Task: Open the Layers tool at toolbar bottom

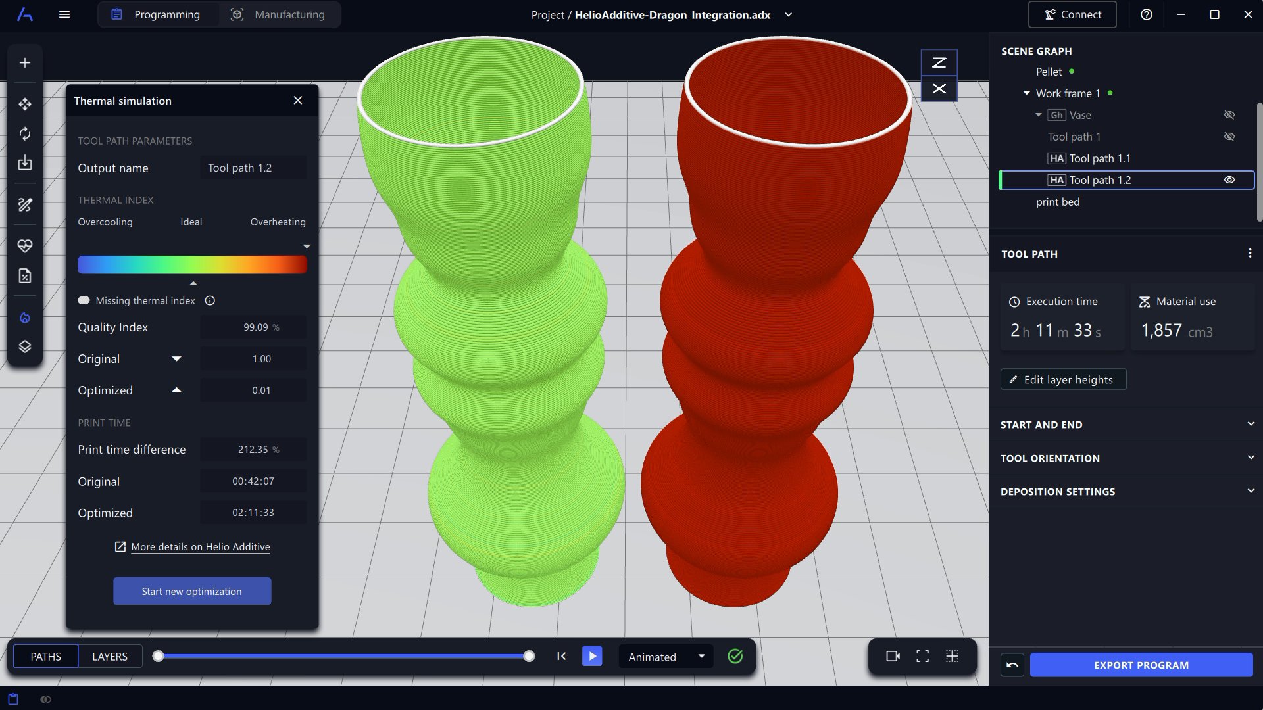Action: [x=25, y=346]
